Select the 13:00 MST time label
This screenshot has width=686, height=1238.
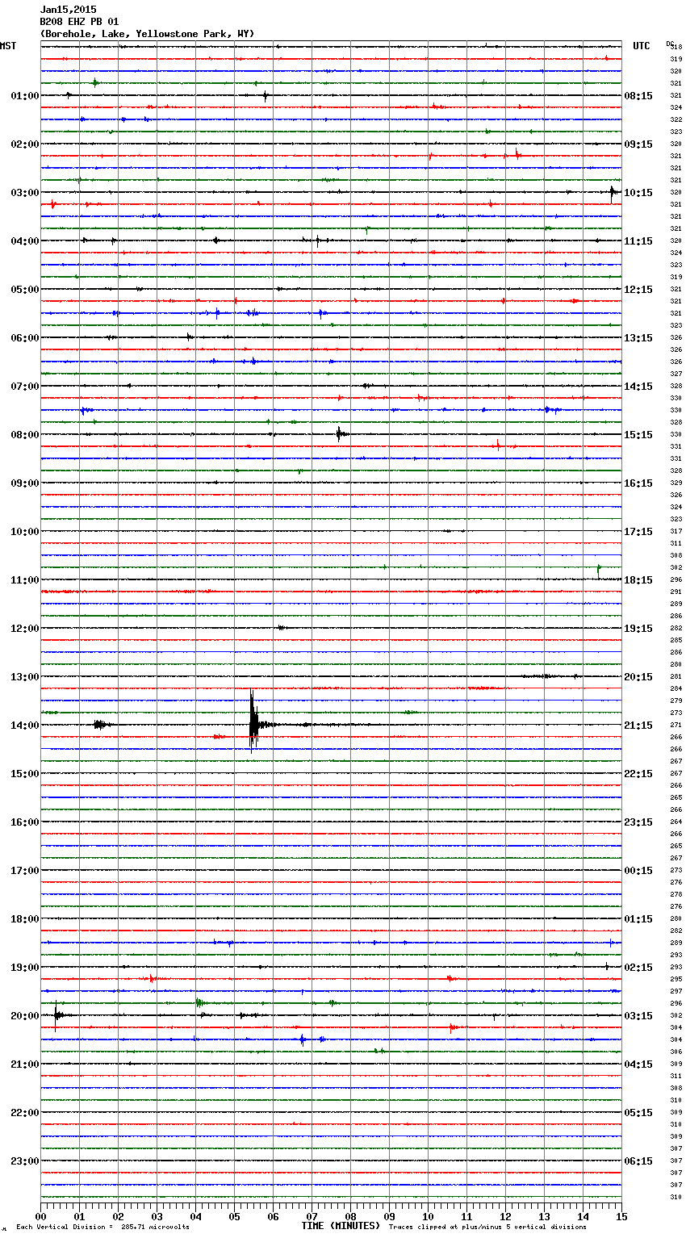[25, 677]
